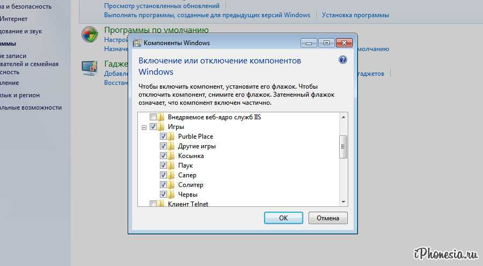Uncheck the Паук checkbox
The height and width of the screenshot is (266, 483).
point(163,165)
